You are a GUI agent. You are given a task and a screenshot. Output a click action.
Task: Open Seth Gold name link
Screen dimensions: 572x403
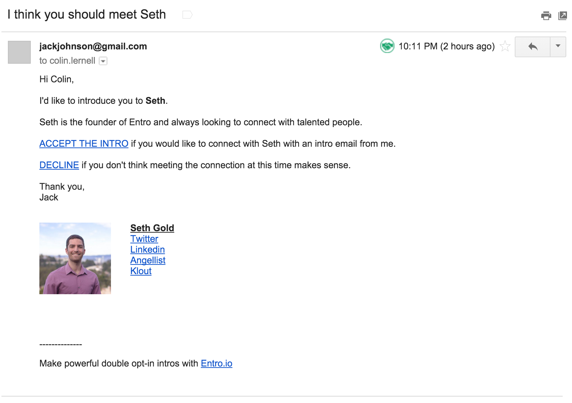tap(152, 228)
